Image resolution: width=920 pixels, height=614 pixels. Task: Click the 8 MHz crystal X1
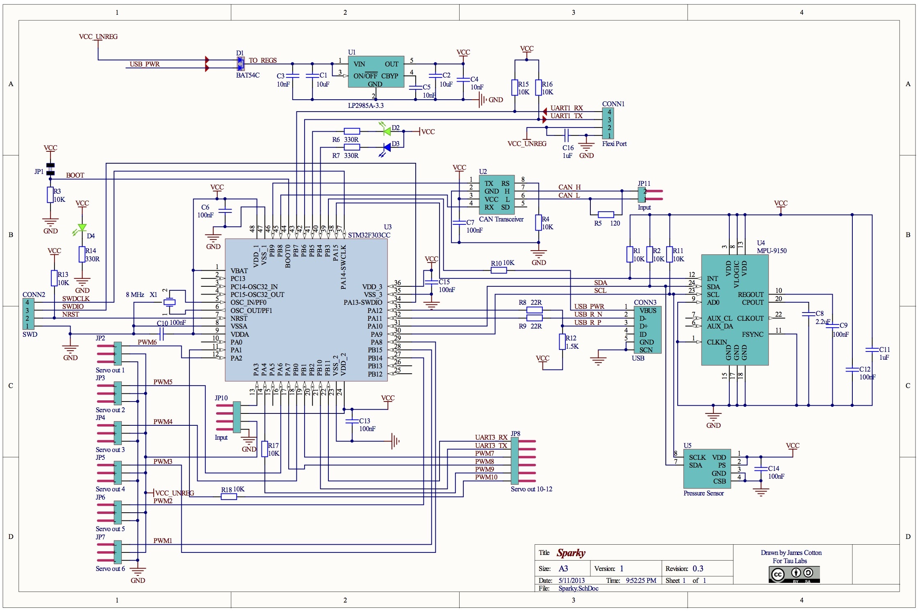[x=169, y=302]
